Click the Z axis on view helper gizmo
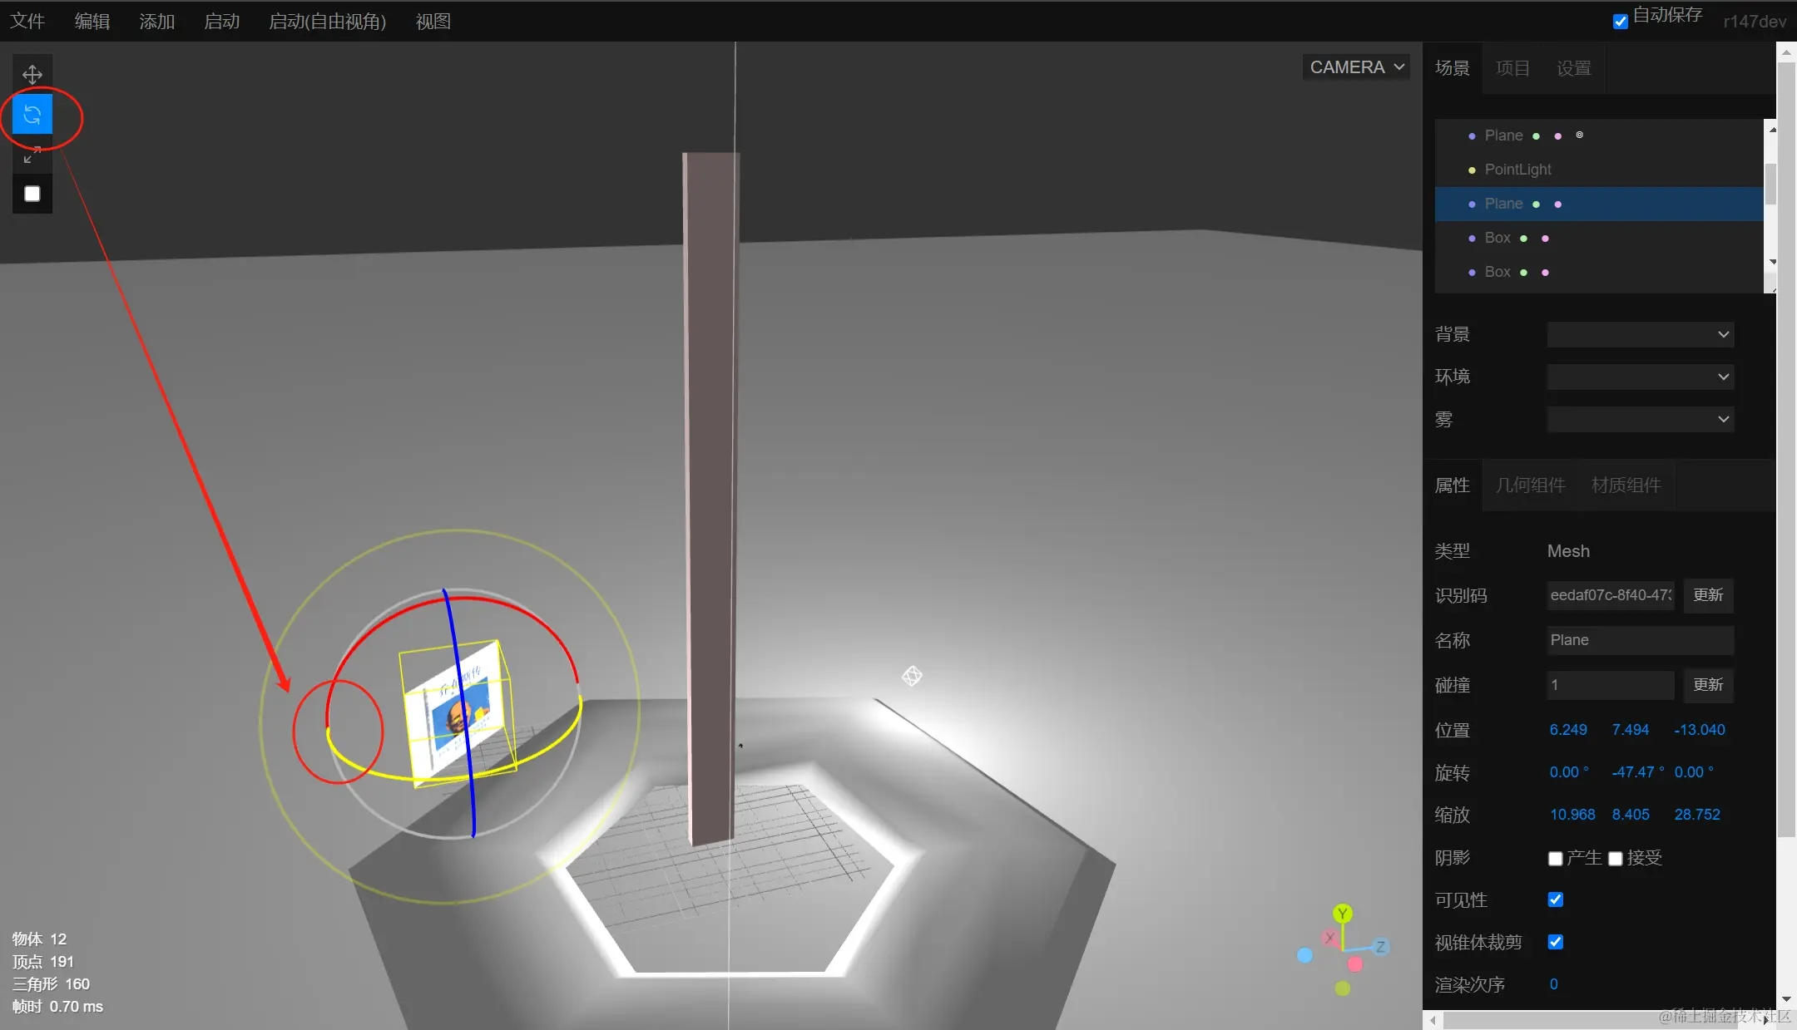The width and height of the screenshot is (1797, 1030). [x=1380, y=947]
